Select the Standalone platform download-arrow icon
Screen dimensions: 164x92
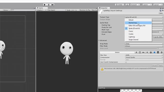point(136,52)
